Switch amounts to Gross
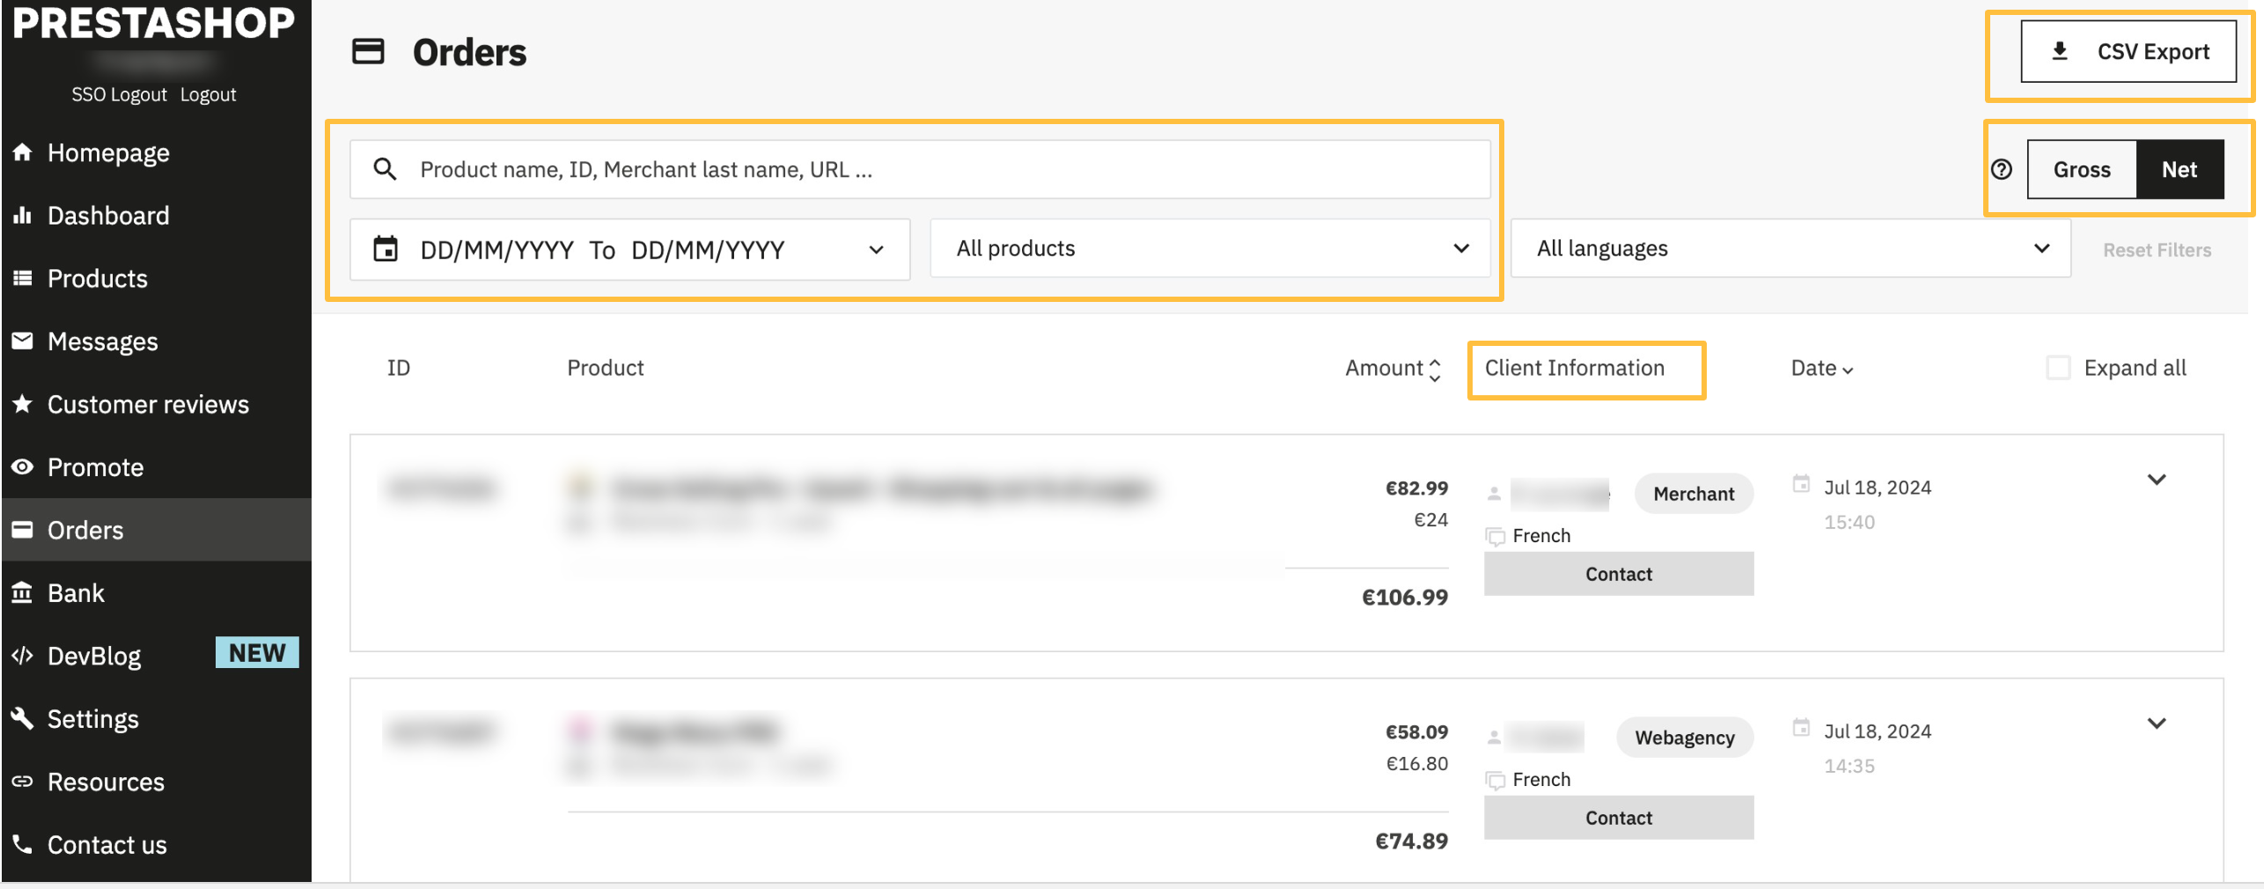The width and height of the screenshot is (2264, 889). (x=2082, y=169)
